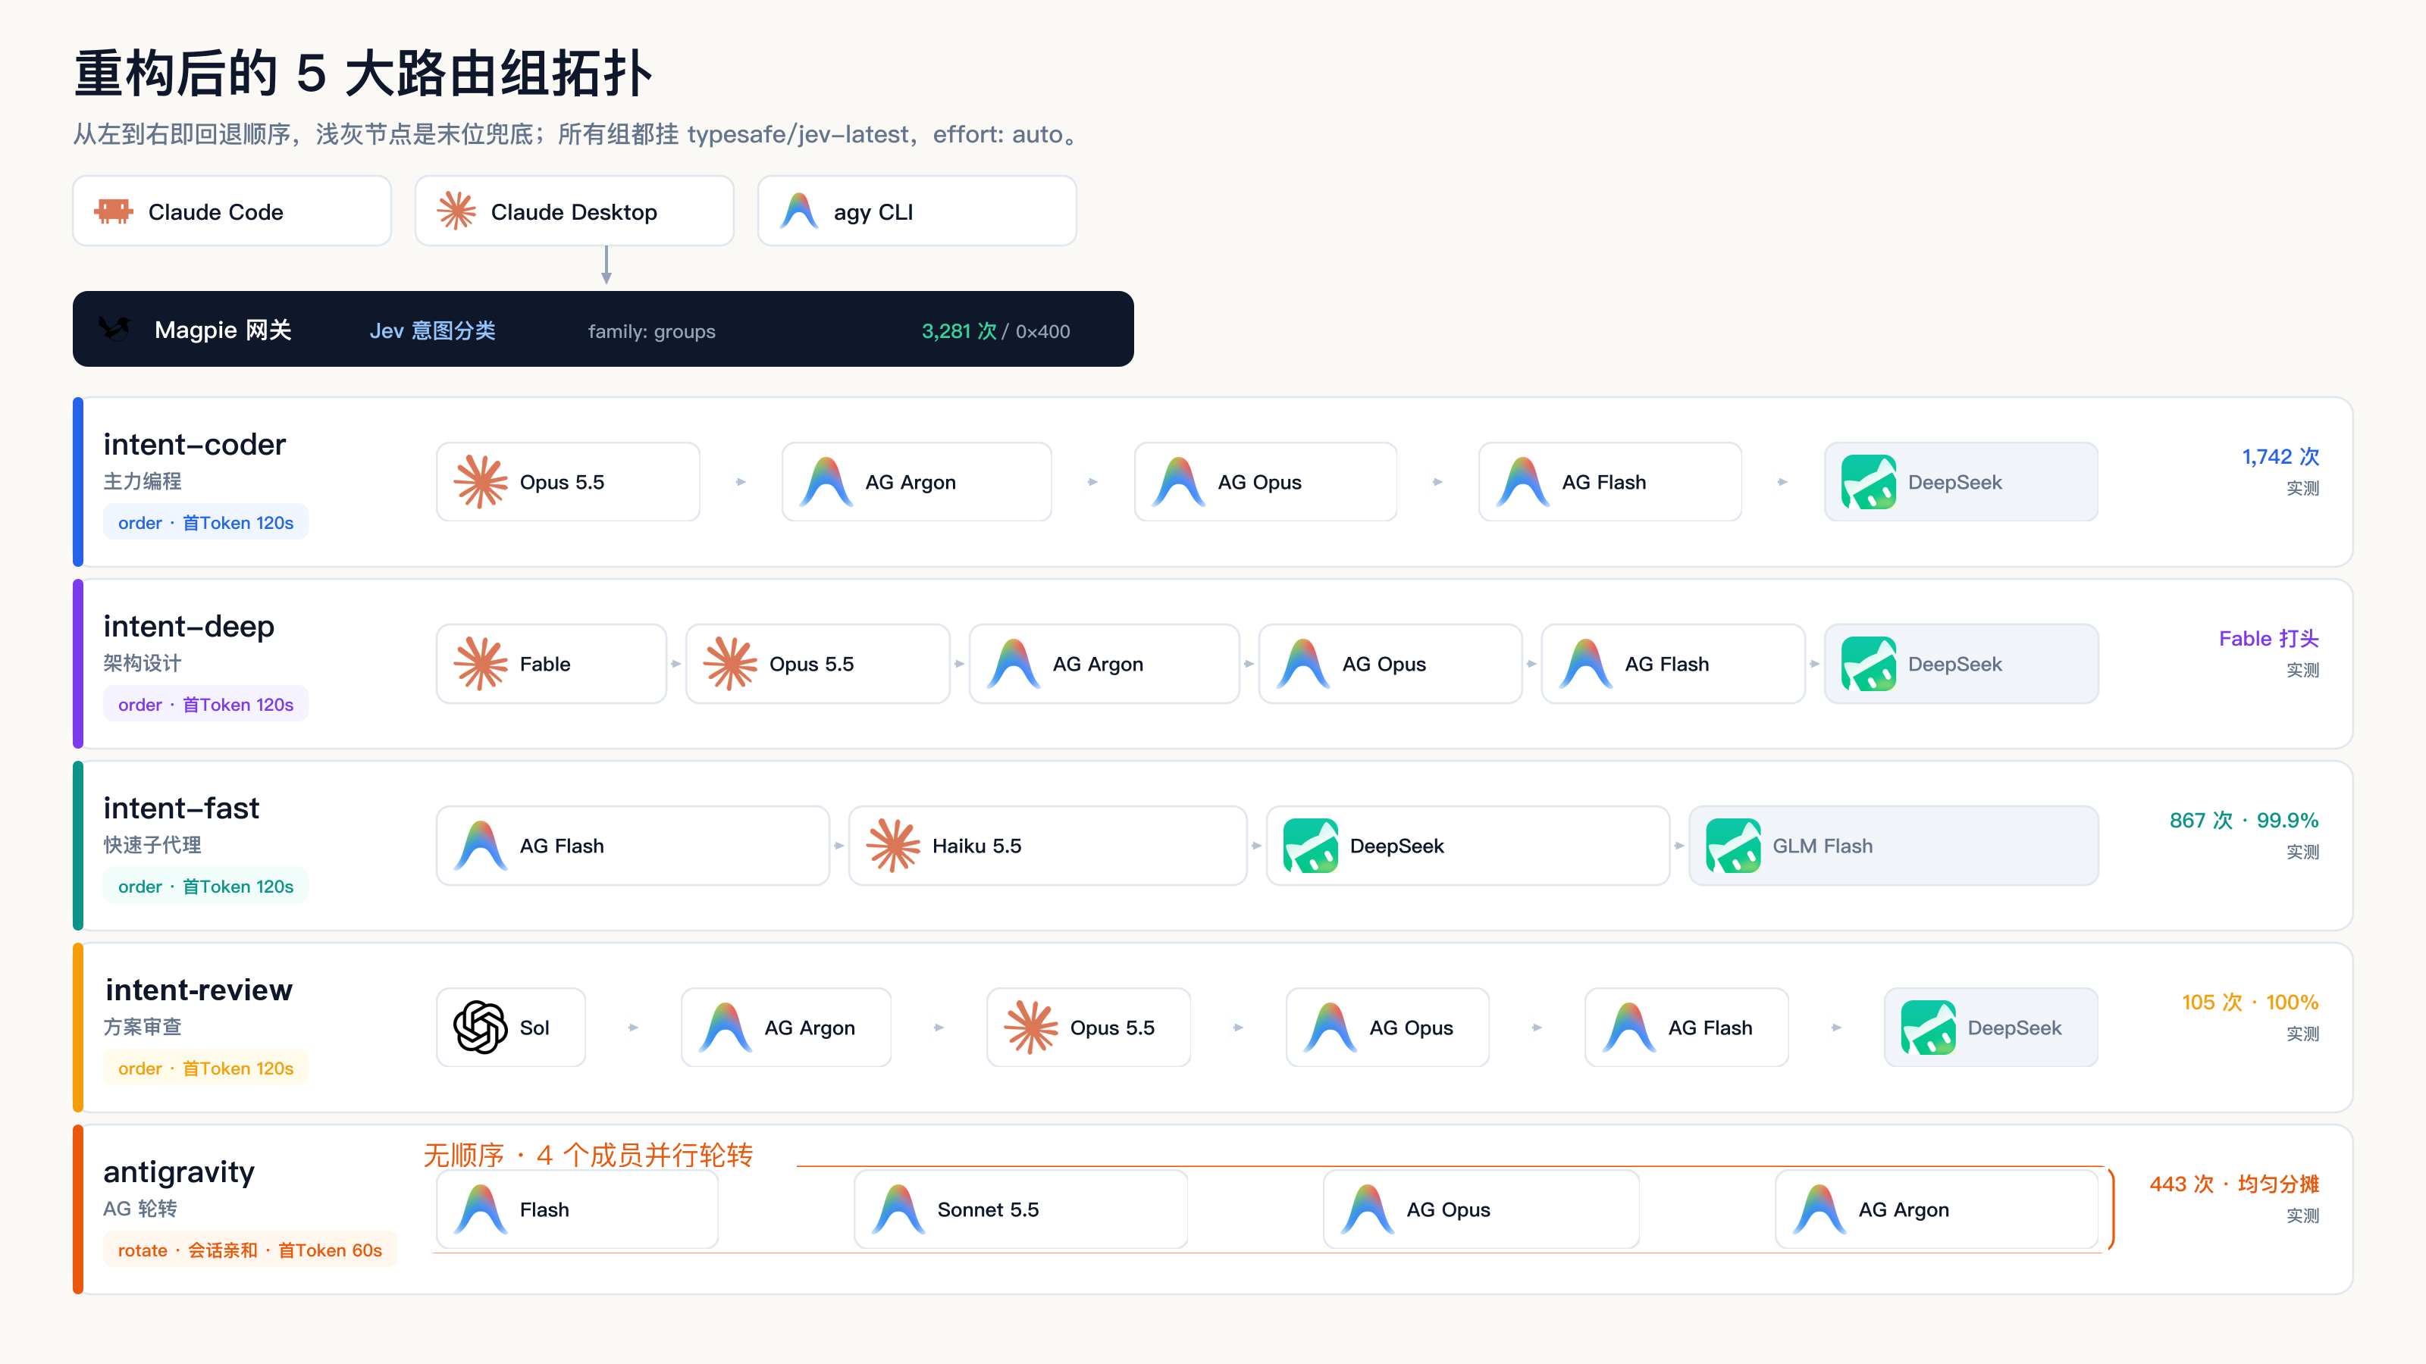
Task: Click the AG Argon node in antigravity row
Action: tap(1936, 1209)
